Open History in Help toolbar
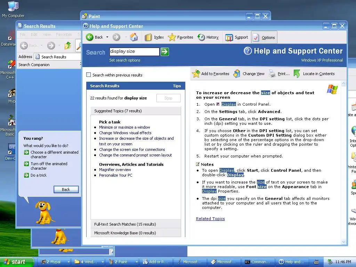 [208, 37]
